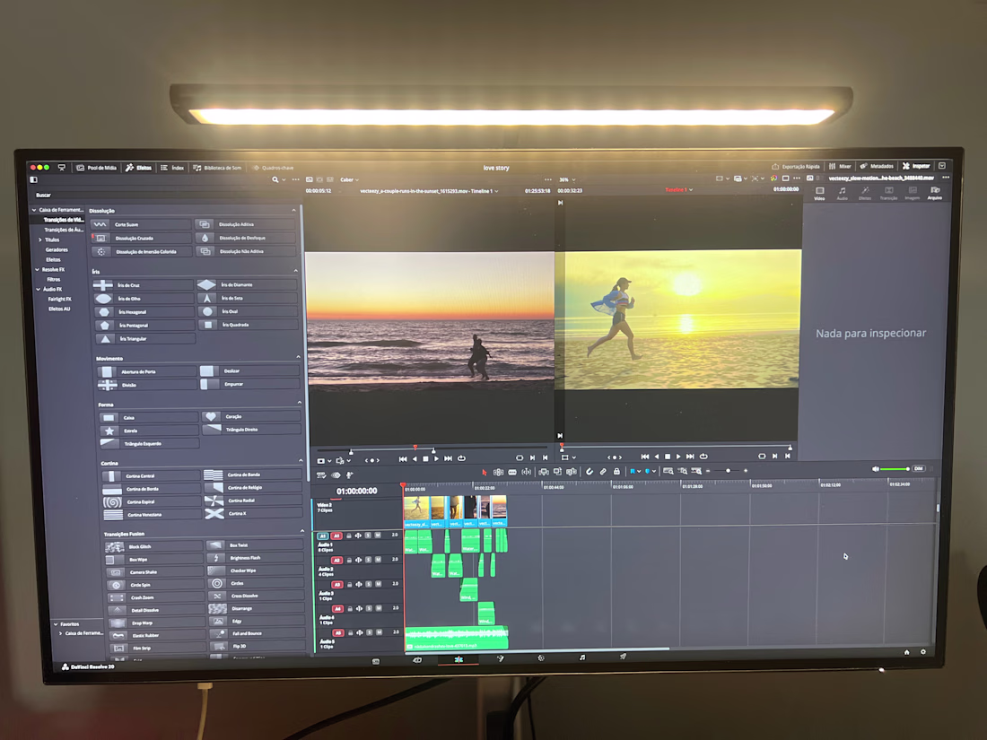
Task: Open the Timeline 1 name dropdown
Action: [680, 189]
